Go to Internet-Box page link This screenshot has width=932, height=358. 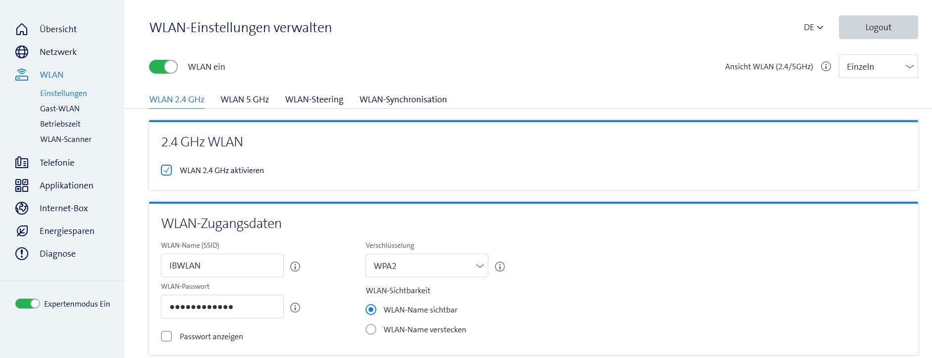click(64, 208)
